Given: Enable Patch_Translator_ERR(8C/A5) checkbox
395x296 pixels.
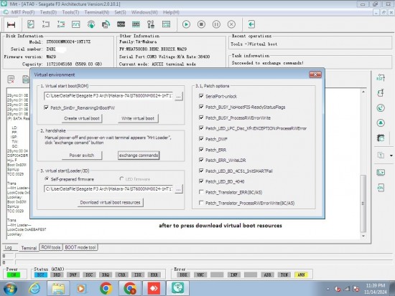Looking at the screenshot, I should (x=201, y=192).
